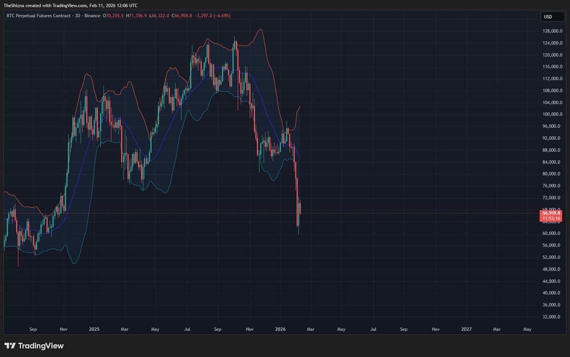Click the high value H71,356.9
Viewport: 570px width, 357px height.
[x=136, y=16]
